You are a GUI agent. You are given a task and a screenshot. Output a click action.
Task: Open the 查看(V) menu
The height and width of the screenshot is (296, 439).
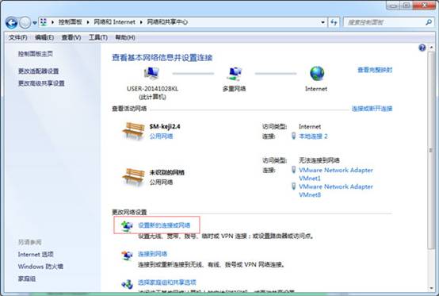click(x=71, y=37)
